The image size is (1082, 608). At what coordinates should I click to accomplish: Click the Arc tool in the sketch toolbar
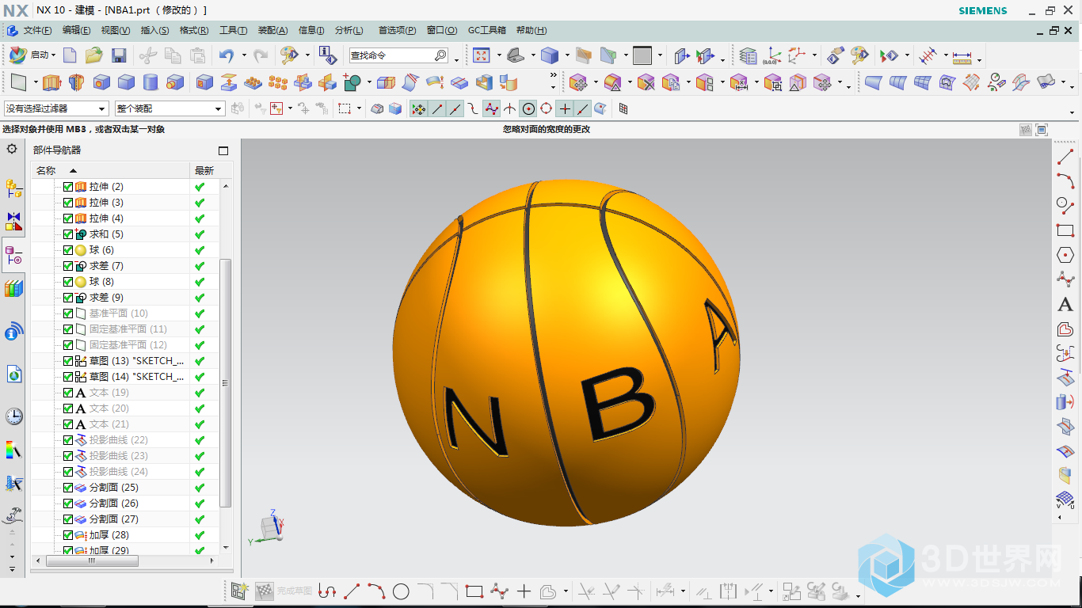point(376,591)
